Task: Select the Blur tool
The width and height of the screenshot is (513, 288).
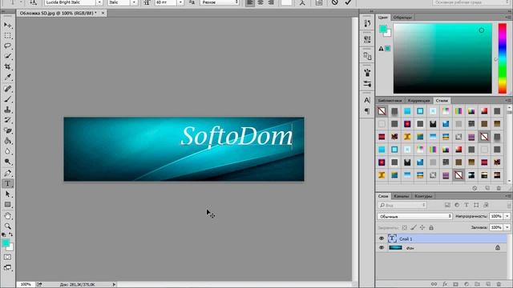Action: pos(7,151)
